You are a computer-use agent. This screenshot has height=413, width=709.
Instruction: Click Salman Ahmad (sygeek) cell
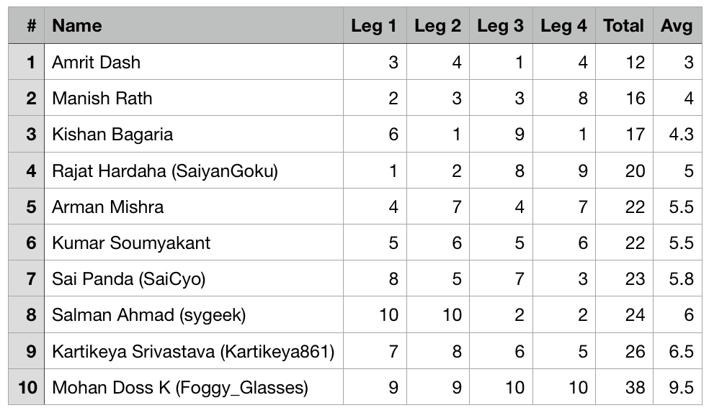pyautogui.click(x=149, y=315)
